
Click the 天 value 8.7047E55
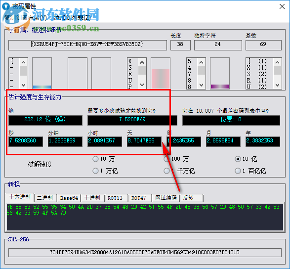[x=144, y=141]
